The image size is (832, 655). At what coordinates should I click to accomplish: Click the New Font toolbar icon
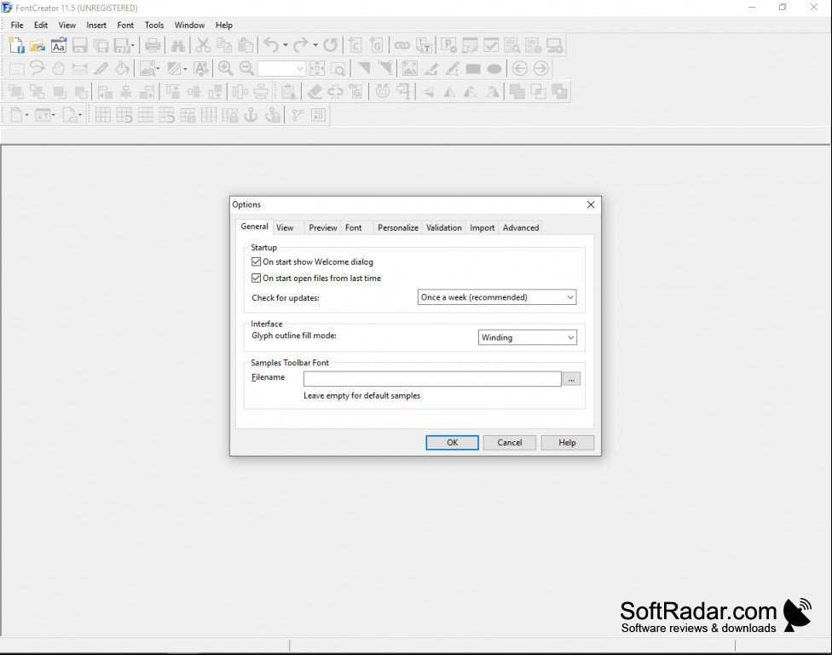pyautogui.click(x=16, y=46)
